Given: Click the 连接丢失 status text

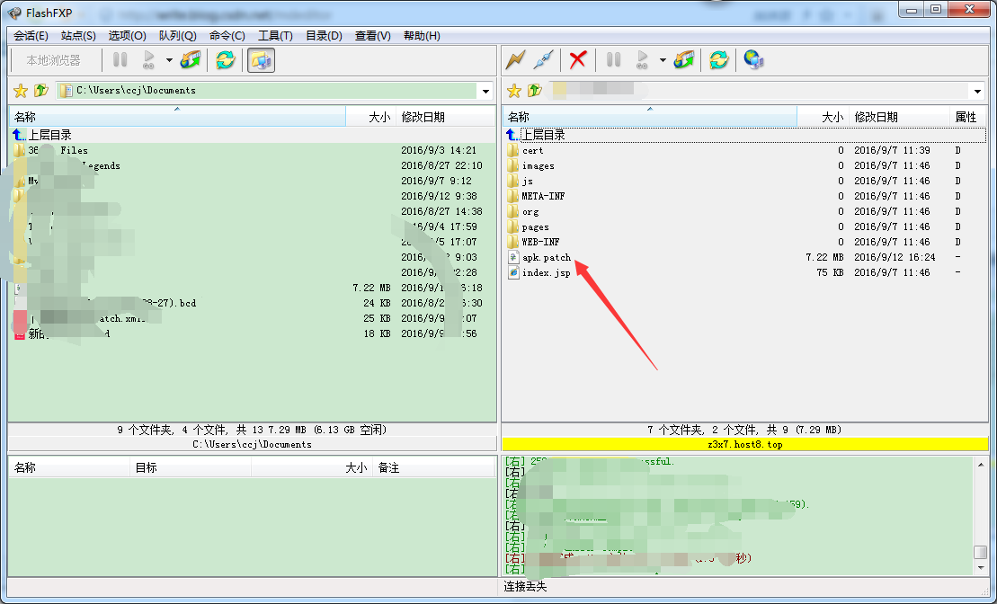Looking at the screenshot, I should [525, 586].
